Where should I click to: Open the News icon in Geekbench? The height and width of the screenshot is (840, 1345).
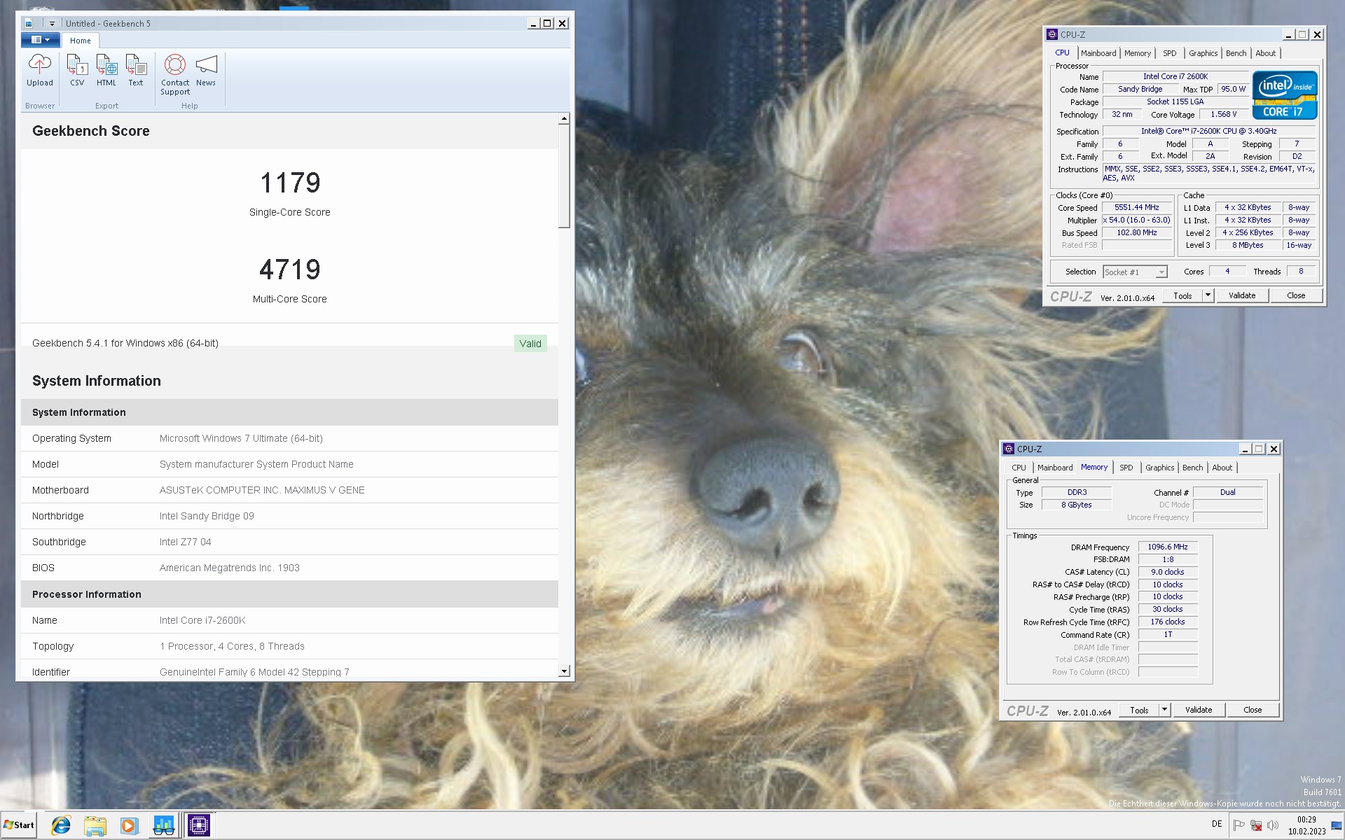206,71
